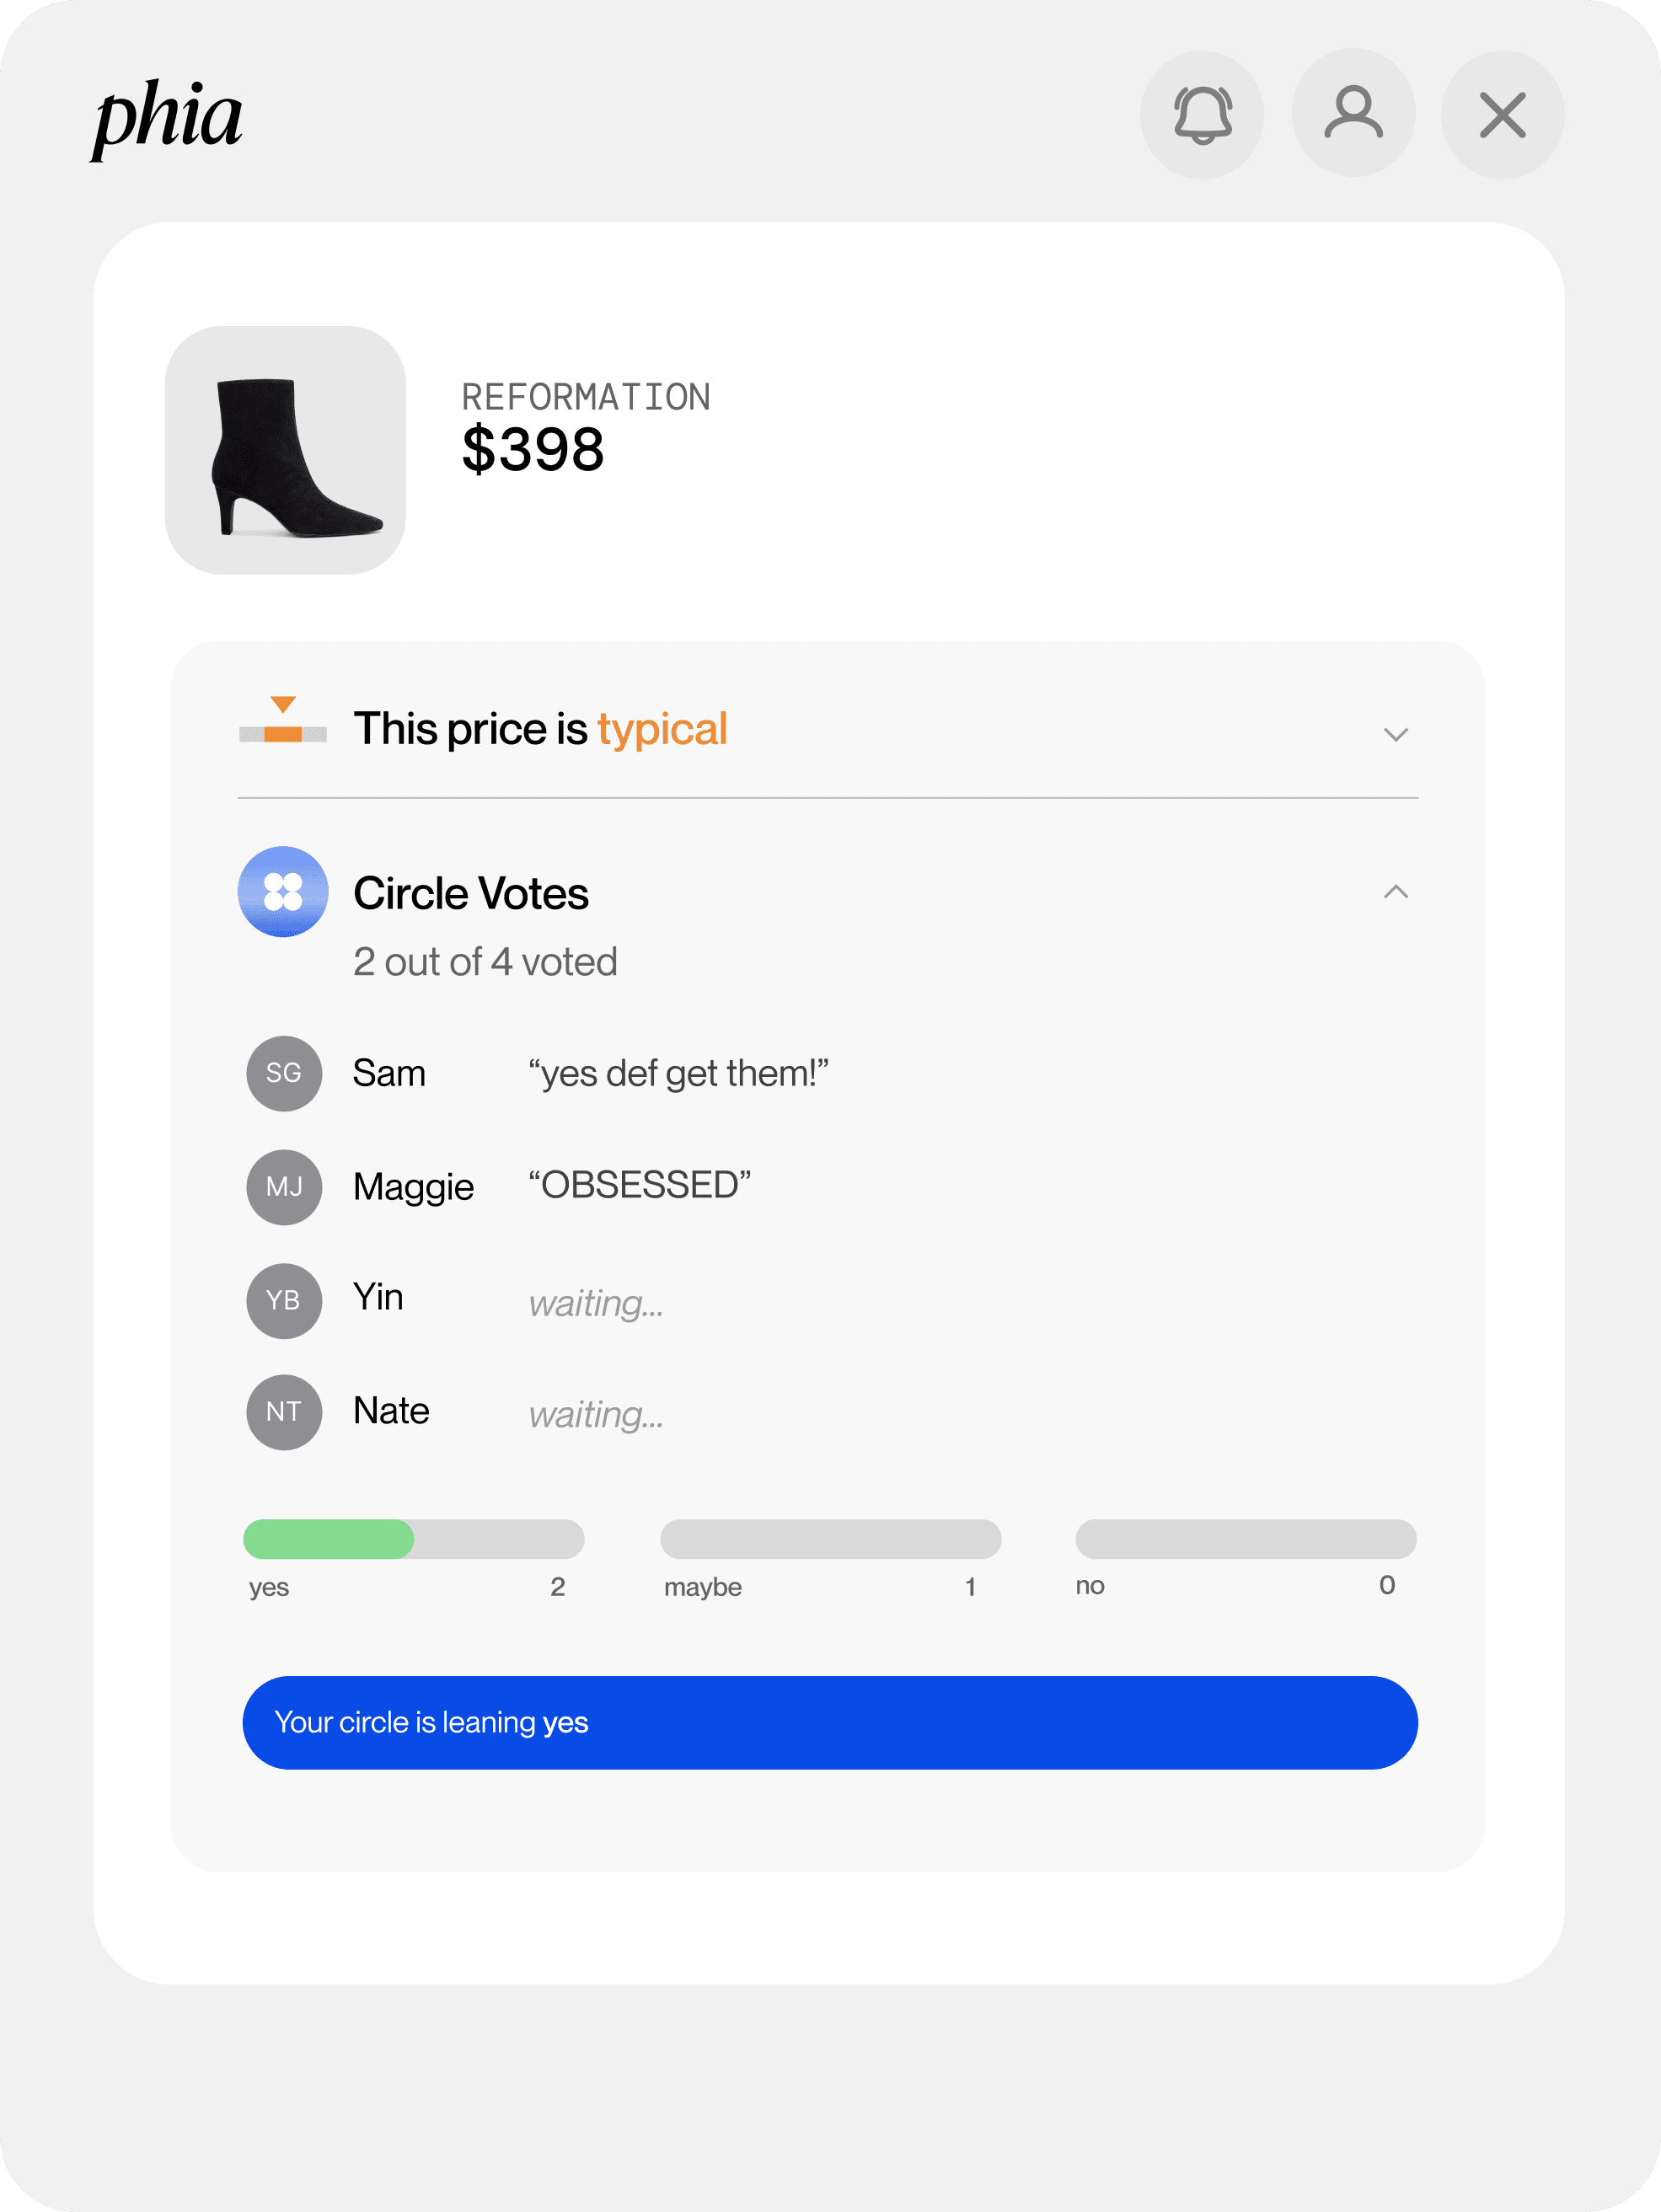Viewport: 1661px width, 2212px height.
Task: Click the Circle Votes blue clover icon
Action: pyautogui.click(x=283, y=892)
